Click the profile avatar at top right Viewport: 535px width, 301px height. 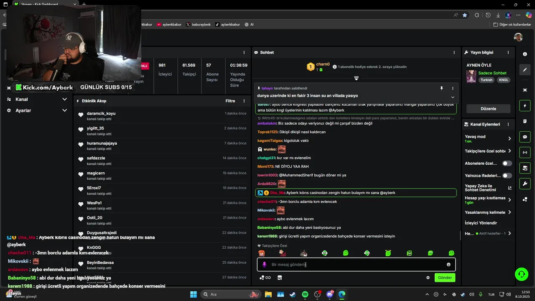(518, 37)
